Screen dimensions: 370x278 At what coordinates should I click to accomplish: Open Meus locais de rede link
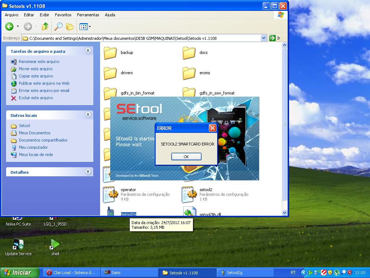36,155
